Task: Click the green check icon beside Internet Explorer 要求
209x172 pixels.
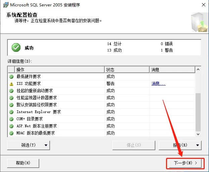Action: click(x=11, y=112)
